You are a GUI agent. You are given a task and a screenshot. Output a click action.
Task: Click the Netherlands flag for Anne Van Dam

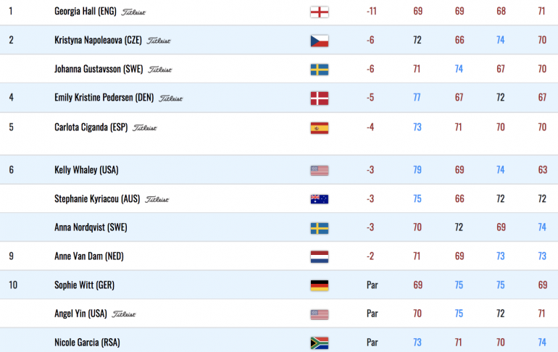click(319, 256)
